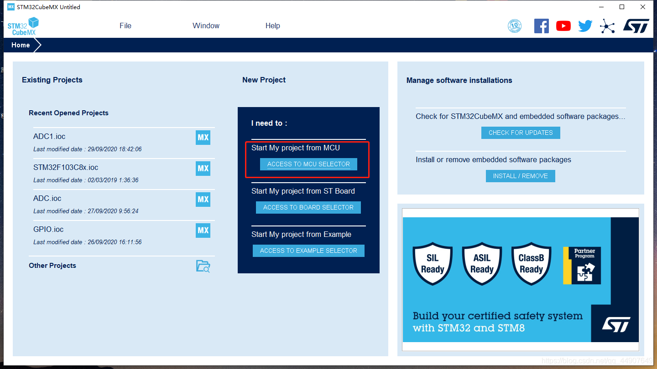Click 'Start My project from ST Board' text
The height and width of the screenshot is (369, 657).
tap(303, 191)
